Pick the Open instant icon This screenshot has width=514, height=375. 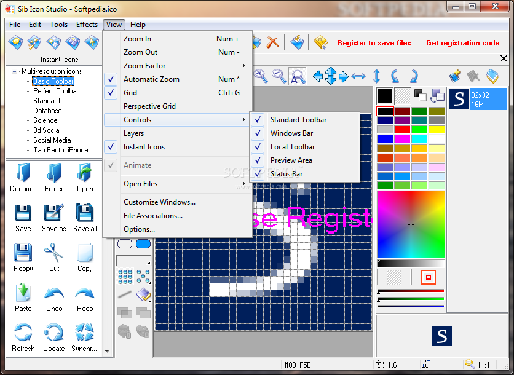(x=85, y=177)
